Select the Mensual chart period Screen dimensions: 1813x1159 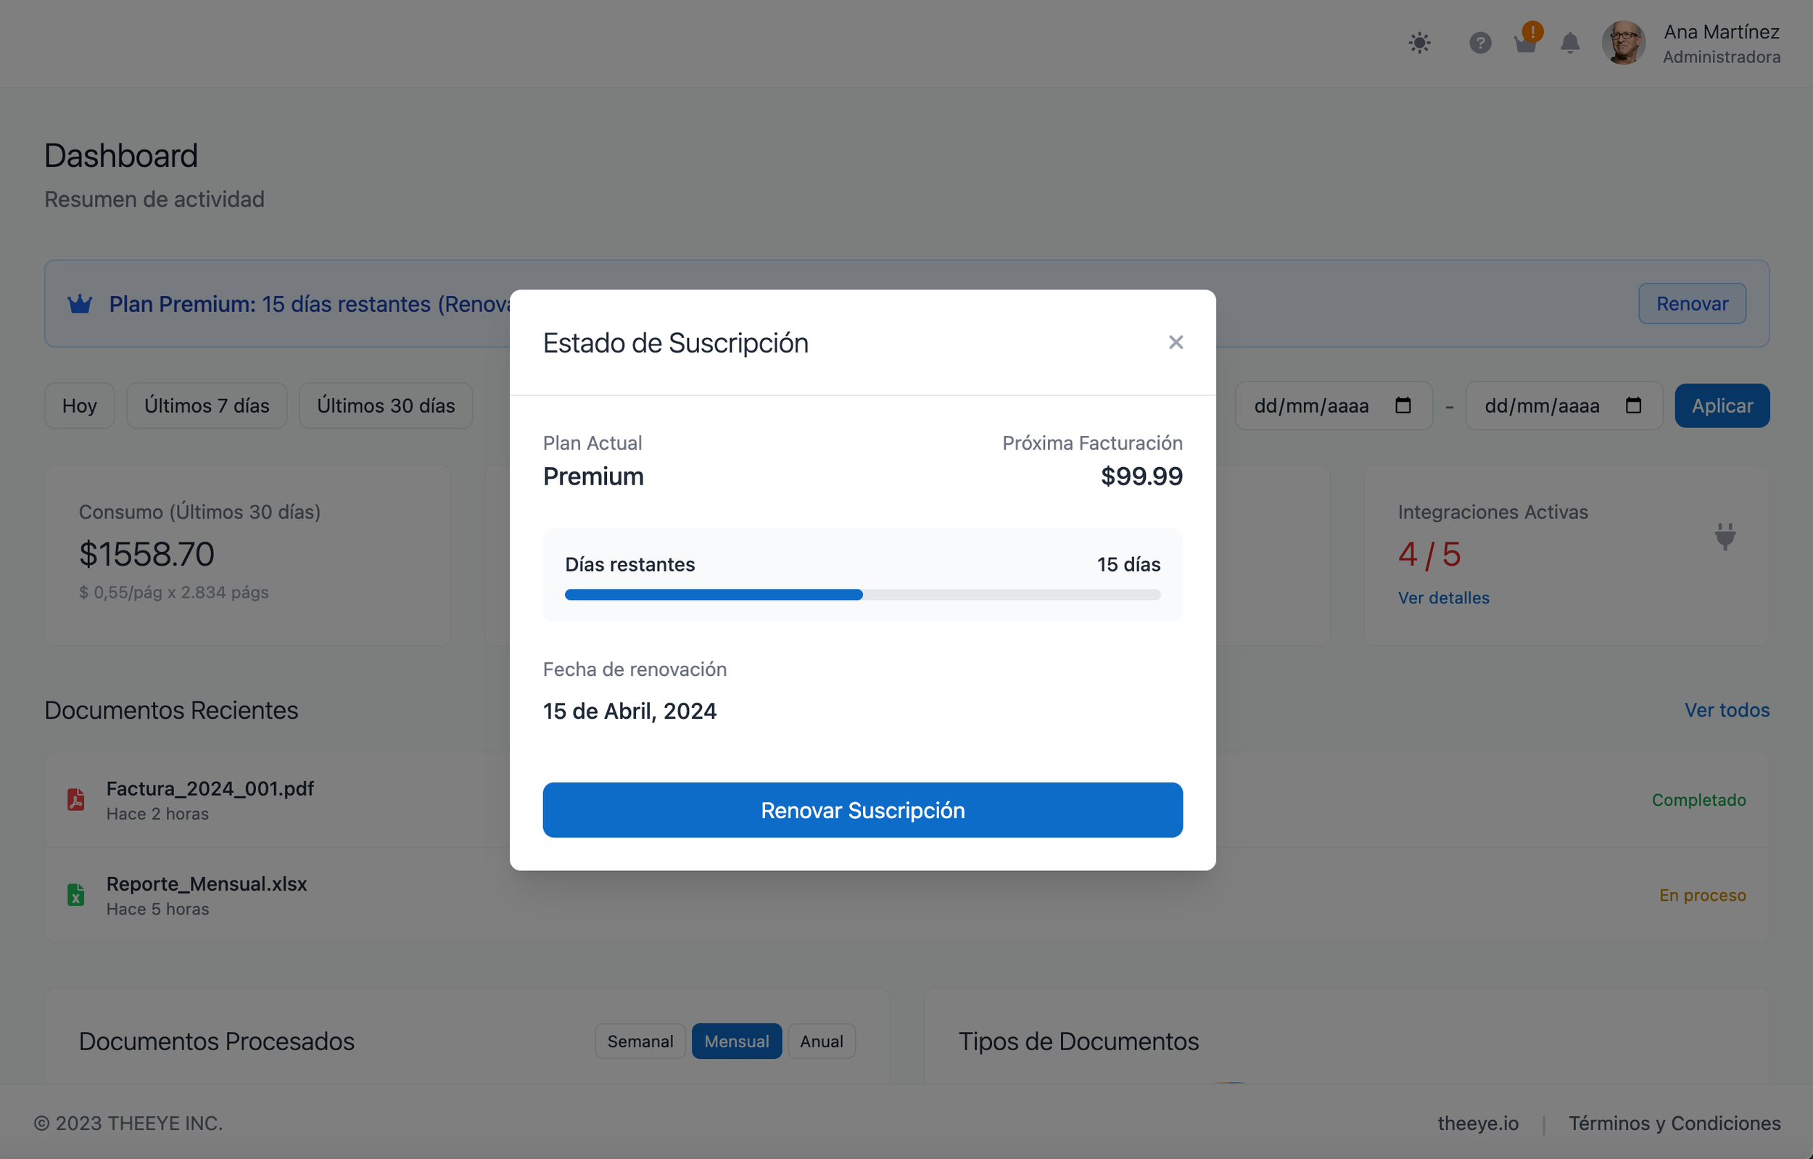point(736,1041)
